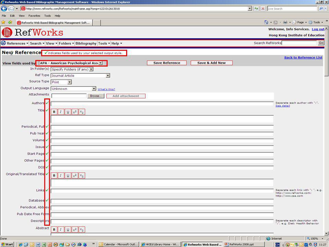Image resolution: width=329 pixels, height=247 pixels.
Task: Apply Bold above Original/Translated Title field
Action: tap(54, 176)
